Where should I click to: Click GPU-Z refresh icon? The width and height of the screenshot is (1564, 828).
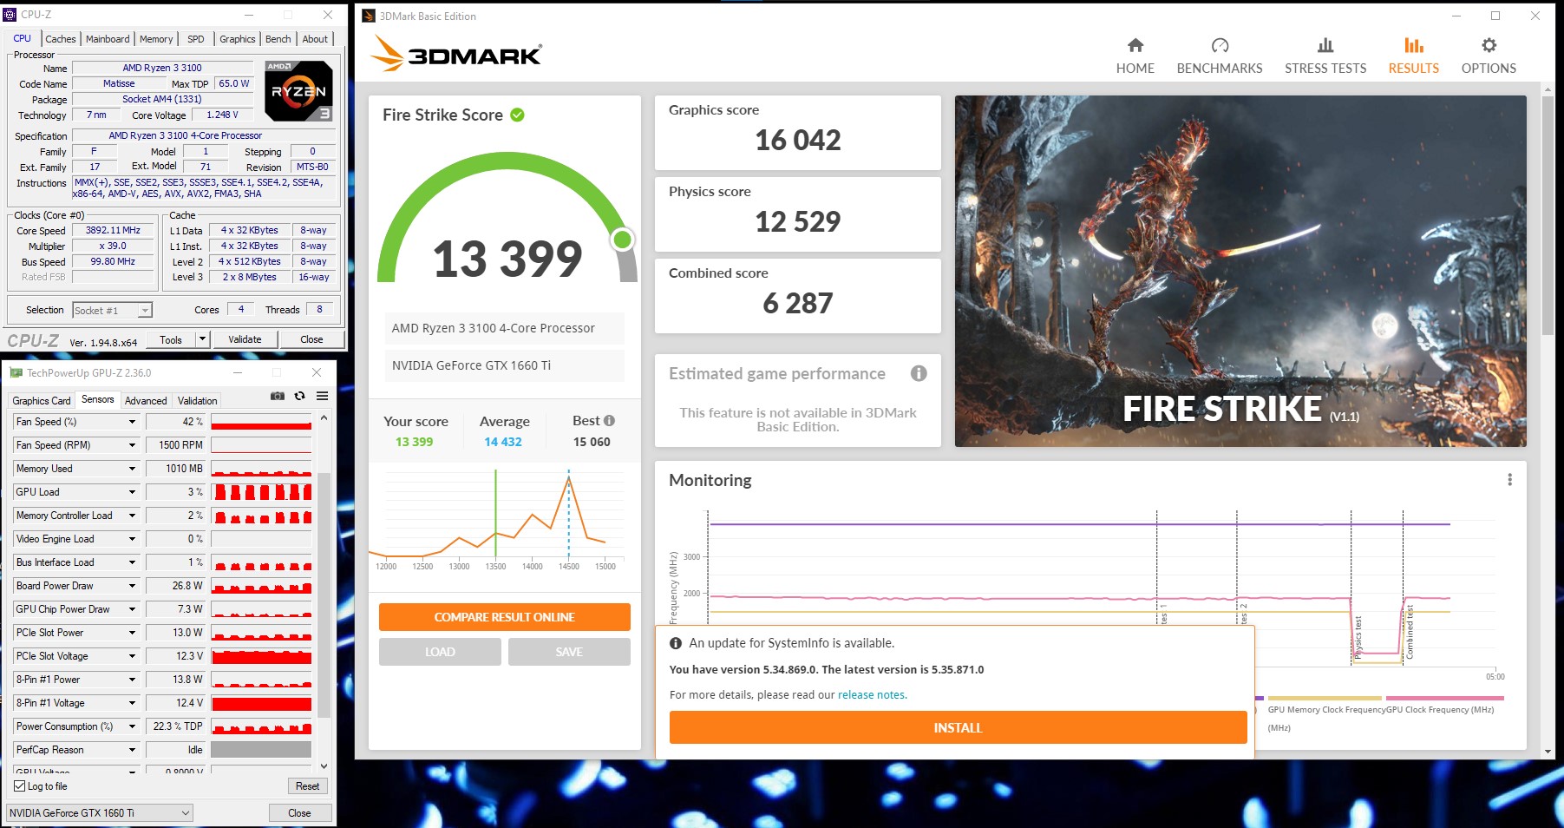click(x=300, y=396)
